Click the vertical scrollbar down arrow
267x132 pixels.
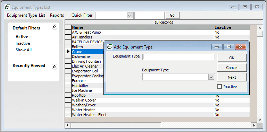pyautogui.click(x=260, y=120)
